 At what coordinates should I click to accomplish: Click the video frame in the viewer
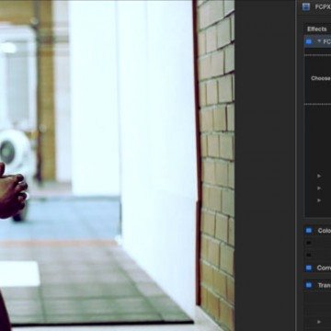click(117, 165)
